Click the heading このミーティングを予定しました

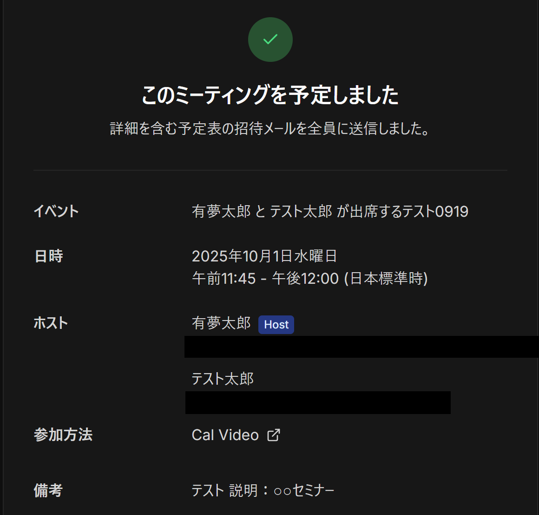tap(270, 95)
